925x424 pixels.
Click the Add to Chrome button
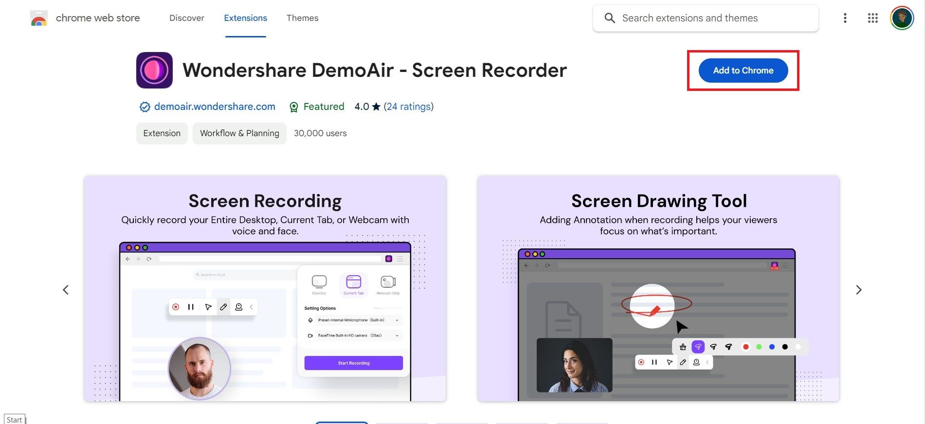click(743, 71)
